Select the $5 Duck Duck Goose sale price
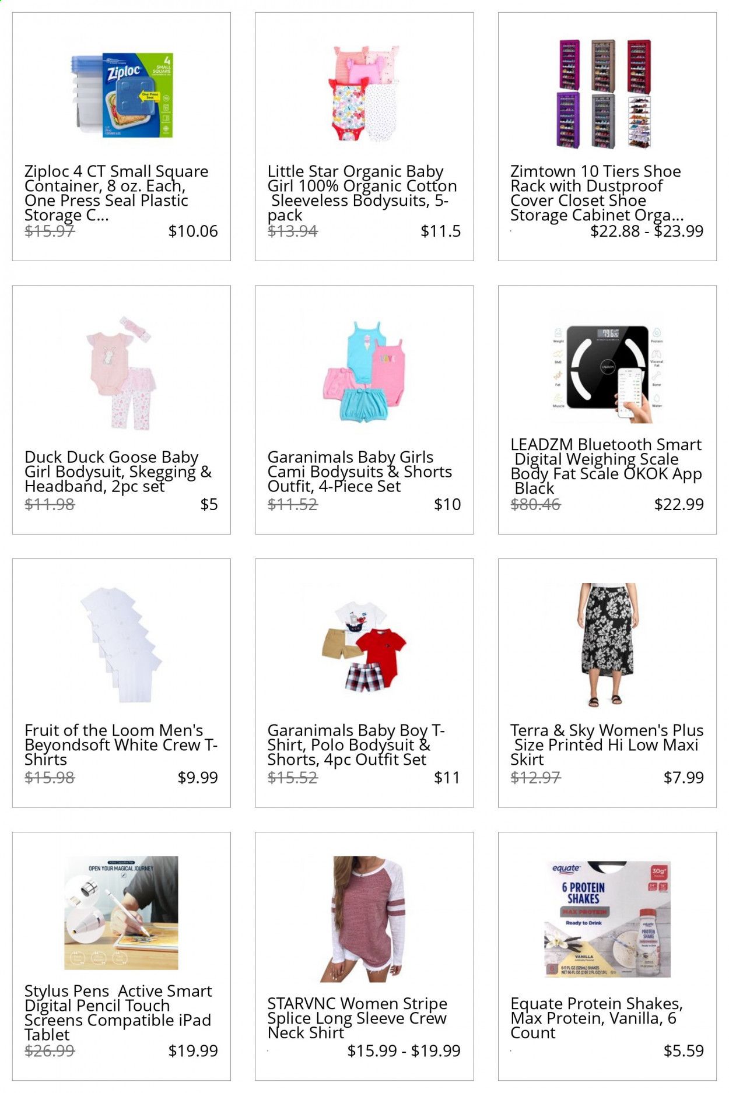729x1093 pixels. pos(209,504)
